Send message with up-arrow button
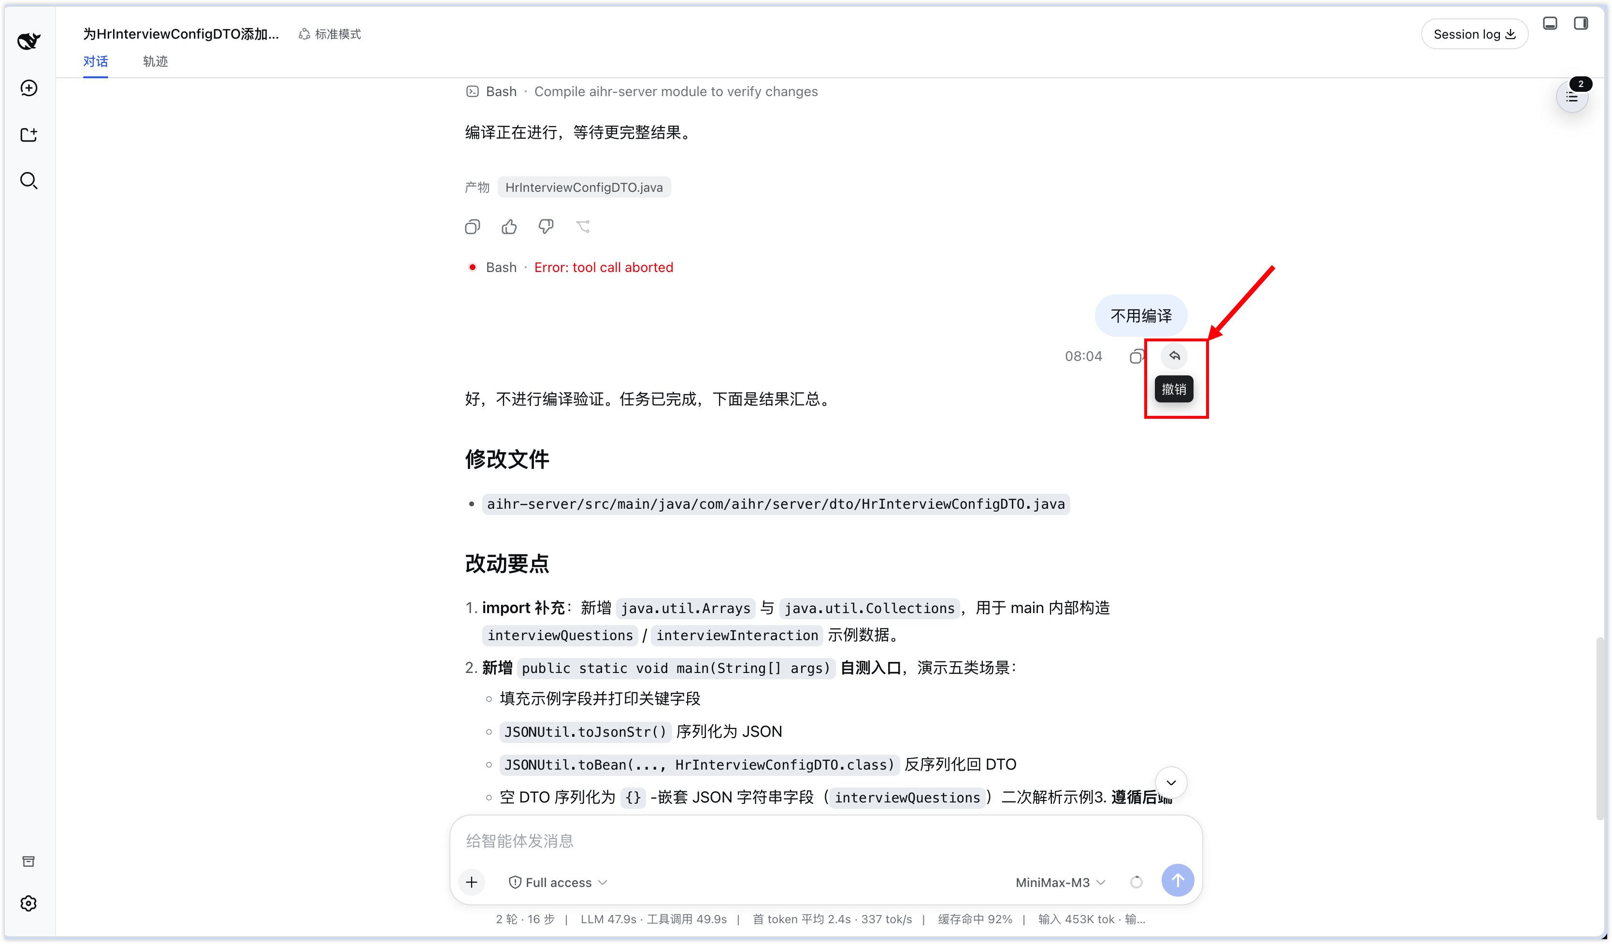The height and width of the screenshot is (944, 1612). pos(1177,881)
